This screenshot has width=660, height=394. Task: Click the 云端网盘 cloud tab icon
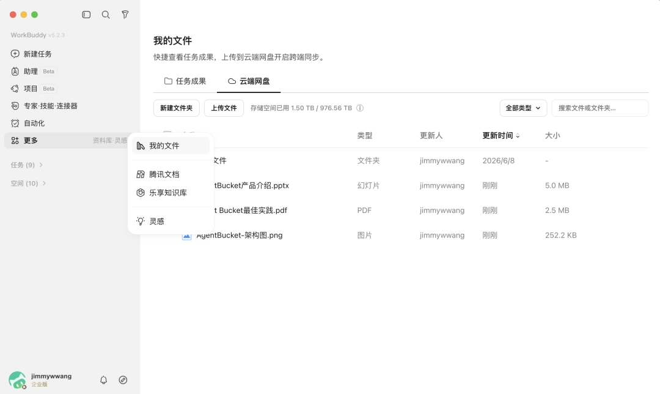point(232,81)
